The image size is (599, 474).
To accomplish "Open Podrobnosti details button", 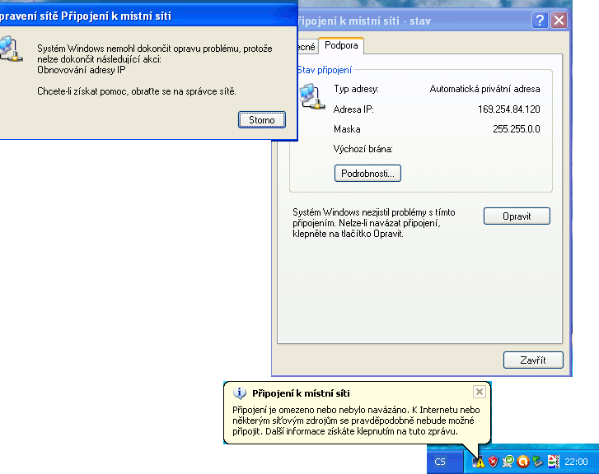I will 367,173.
